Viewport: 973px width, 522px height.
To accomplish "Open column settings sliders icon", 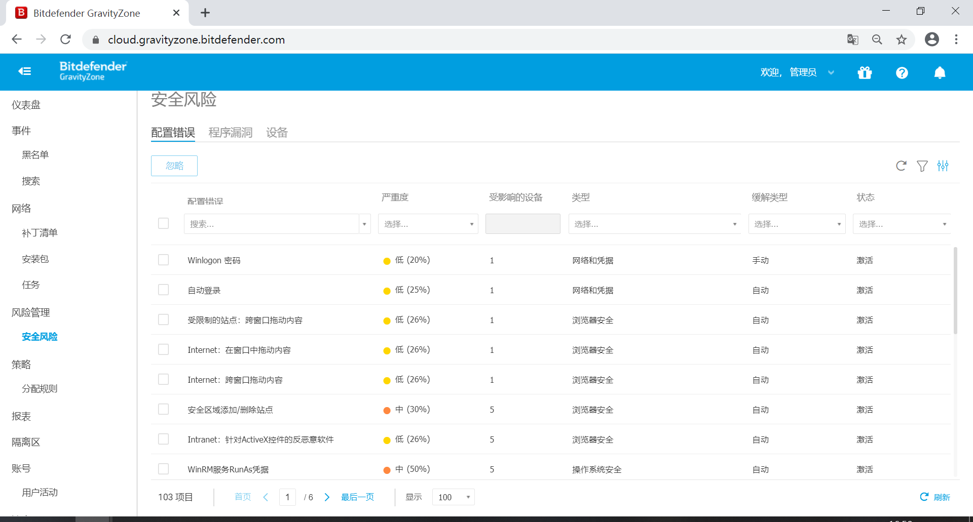I will pos(943,166).
